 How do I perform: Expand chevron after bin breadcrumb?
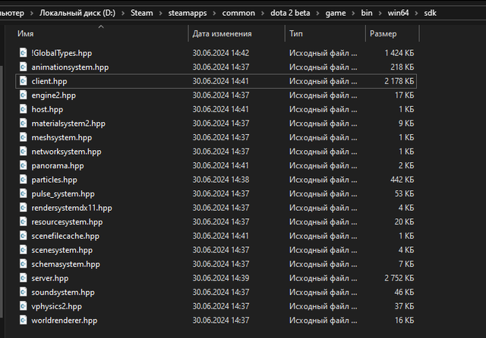[x=380, y=14]
